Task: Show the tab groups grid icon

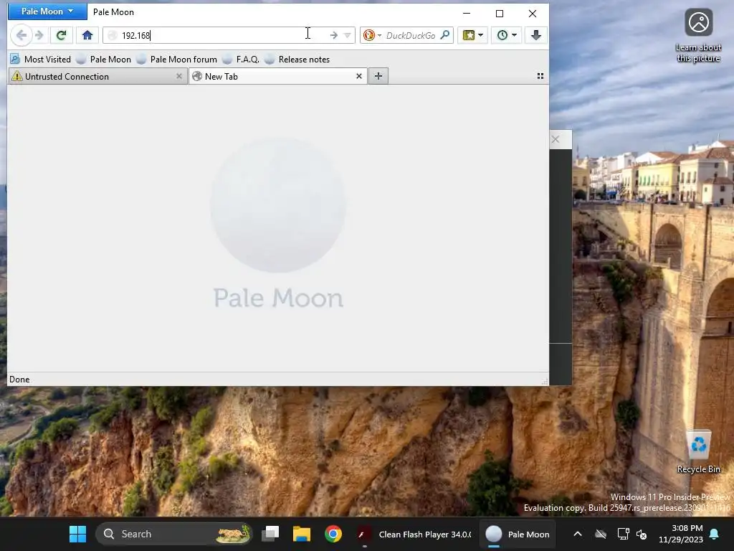Action: coord(540,76)
